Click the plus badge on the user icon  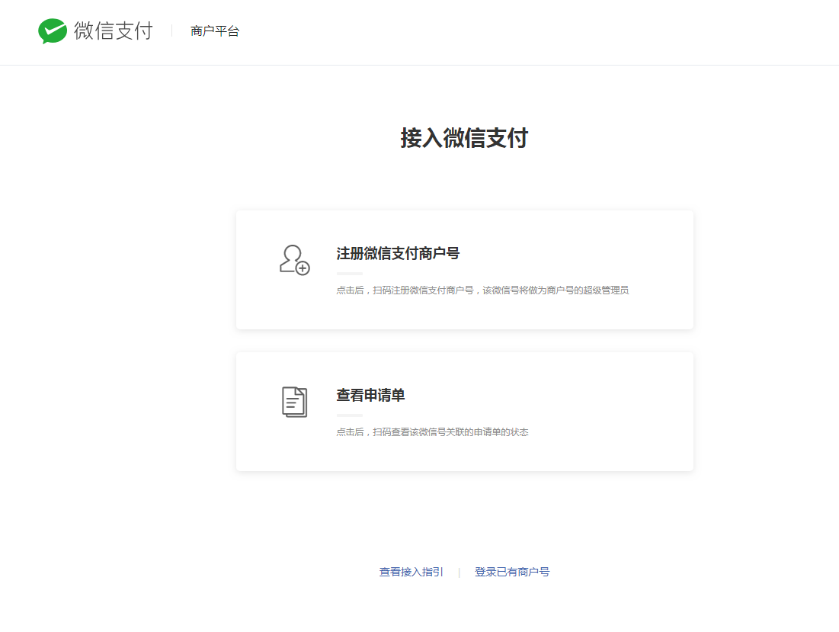tap(303, 268)
